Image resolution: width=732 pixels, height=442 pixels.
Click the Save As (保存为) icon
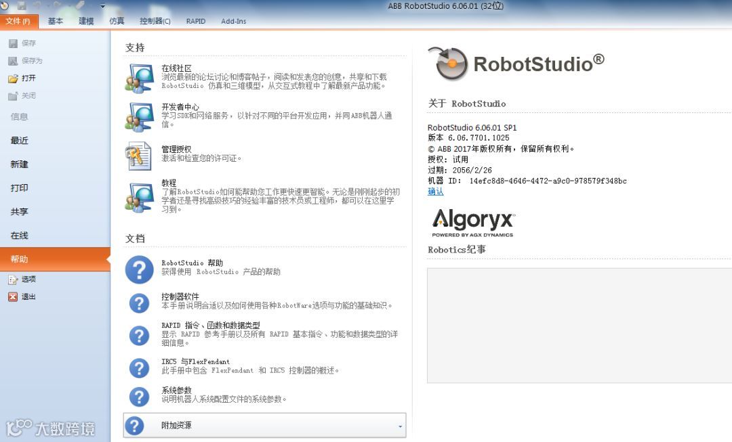click(x=13, y=61)
